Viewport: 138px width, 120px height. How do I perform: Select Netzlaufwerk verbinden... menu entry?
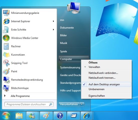tap(103, 73)
